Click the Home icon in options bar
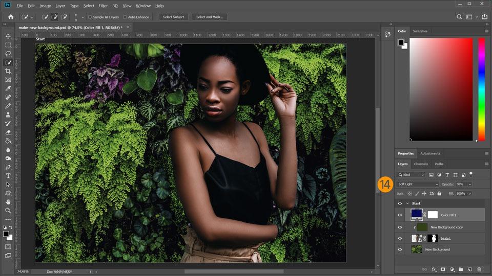This screenshot has height=276, width=492. 10,17
